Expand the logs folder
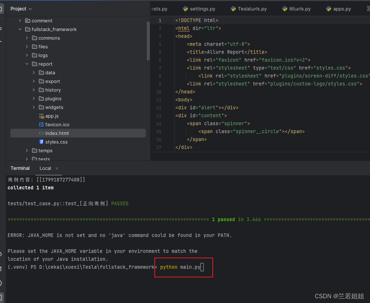The height and width of the screenshot is (303, 370). (x=27, y=55)
